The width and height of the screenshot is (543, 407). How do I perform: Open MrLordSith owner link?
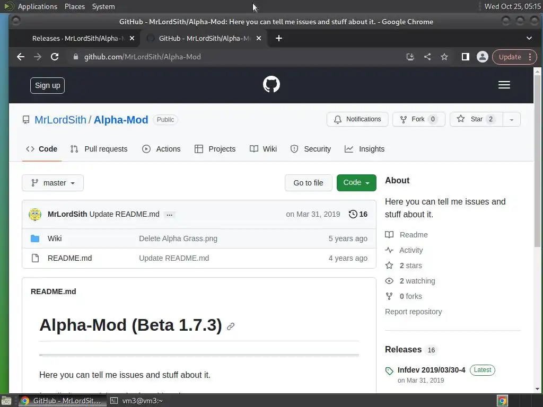(60, 120)
